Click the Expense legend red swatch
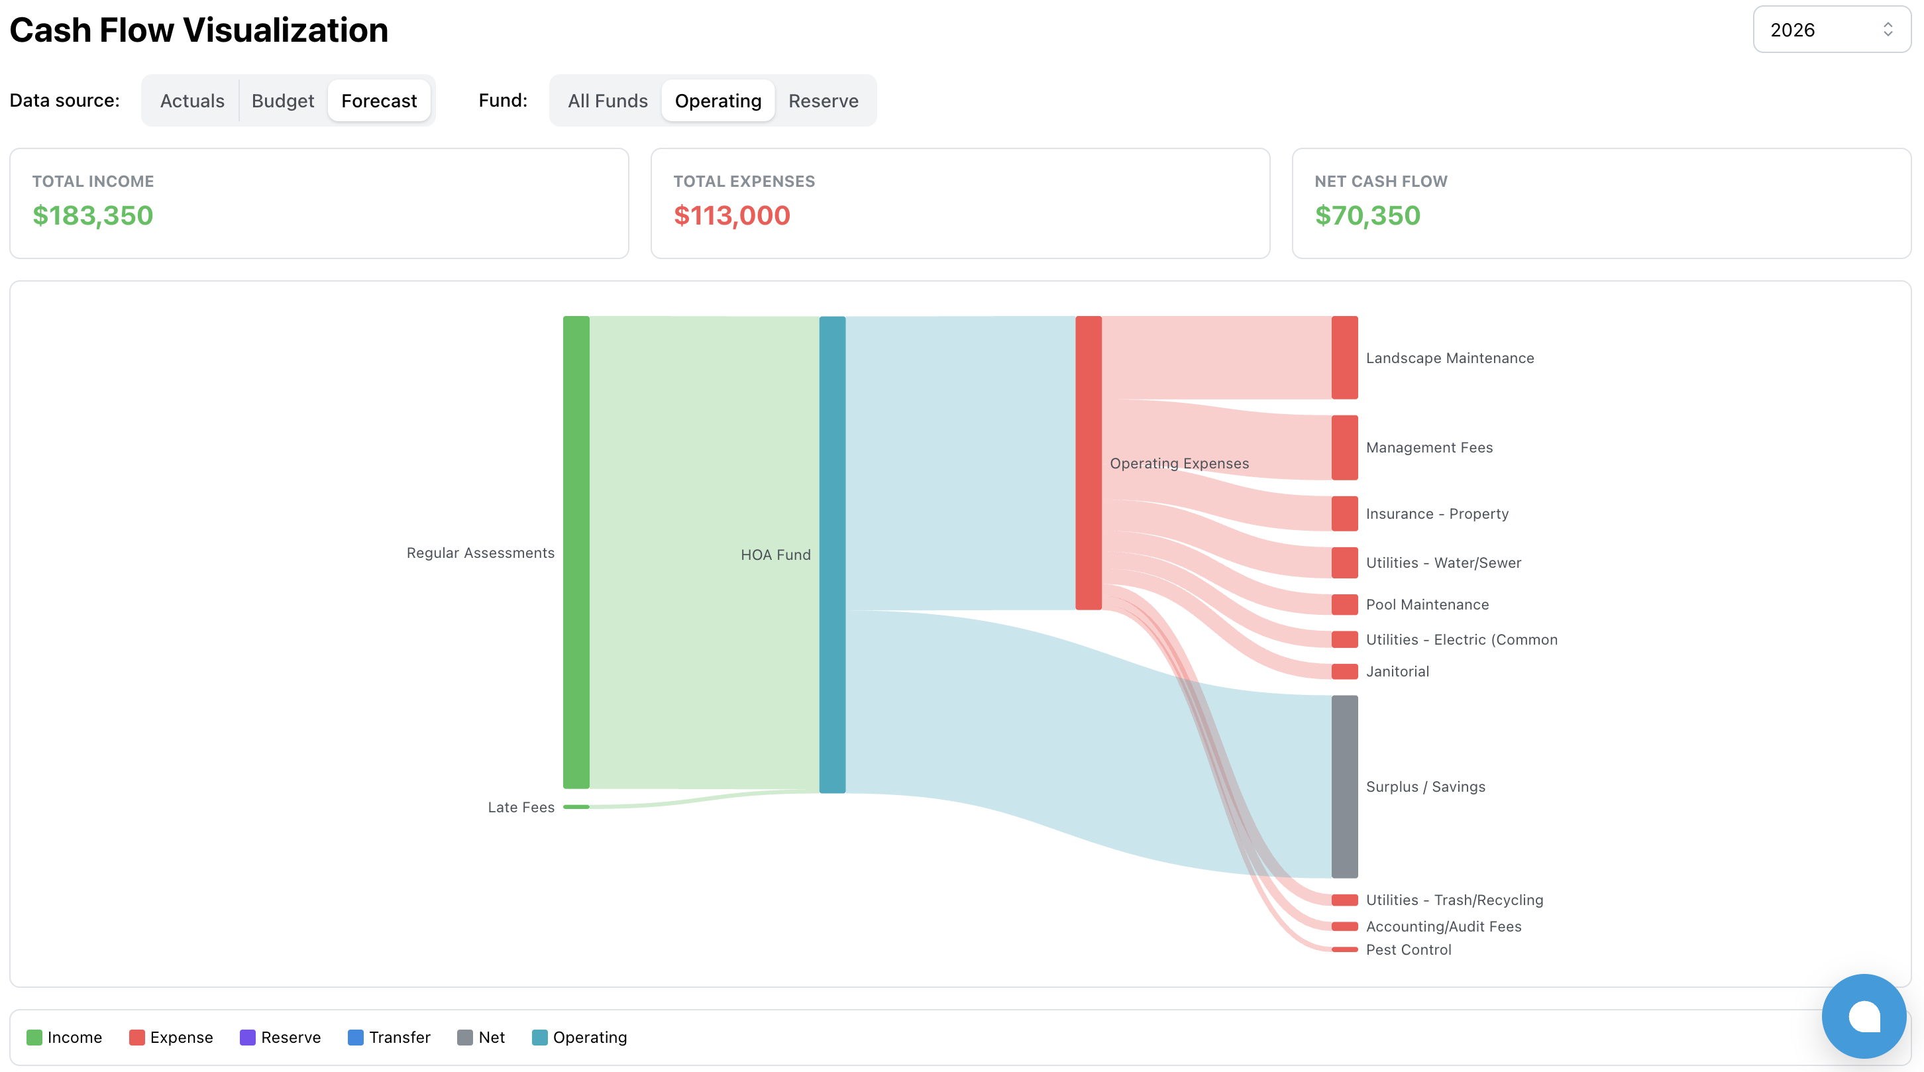The image size is (1924, 1072). [x=136, y=1037]
